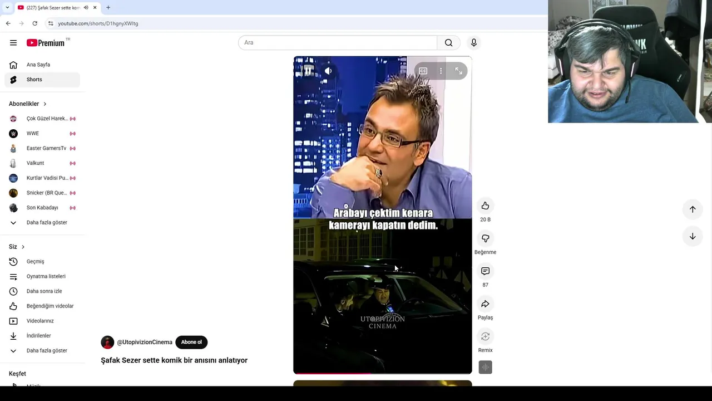Viewport: 712px width, 401px height.
Task: Open Kurtlar Vadisi Pusu channel
Action: click(x=42, y=178)
